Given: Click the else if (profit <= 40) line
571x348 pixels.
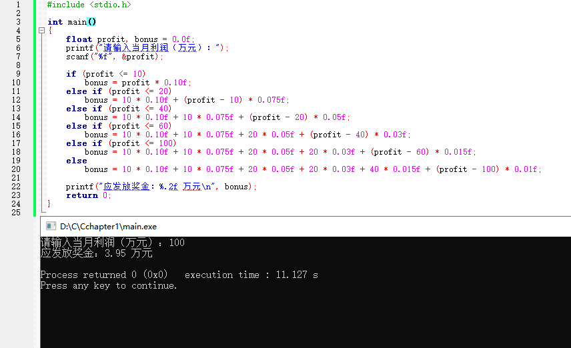Looking at the screenshot, I should click(119, 109).
